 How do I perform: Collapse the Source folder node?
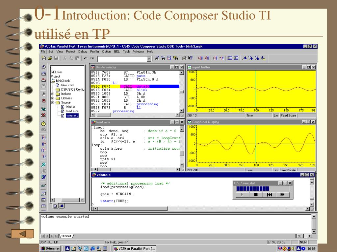pos(53,102)
